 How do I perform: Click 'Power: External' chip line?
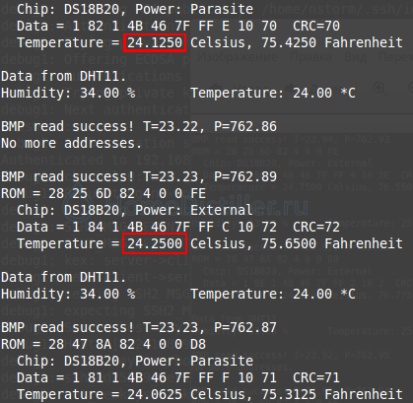[135, 210]
